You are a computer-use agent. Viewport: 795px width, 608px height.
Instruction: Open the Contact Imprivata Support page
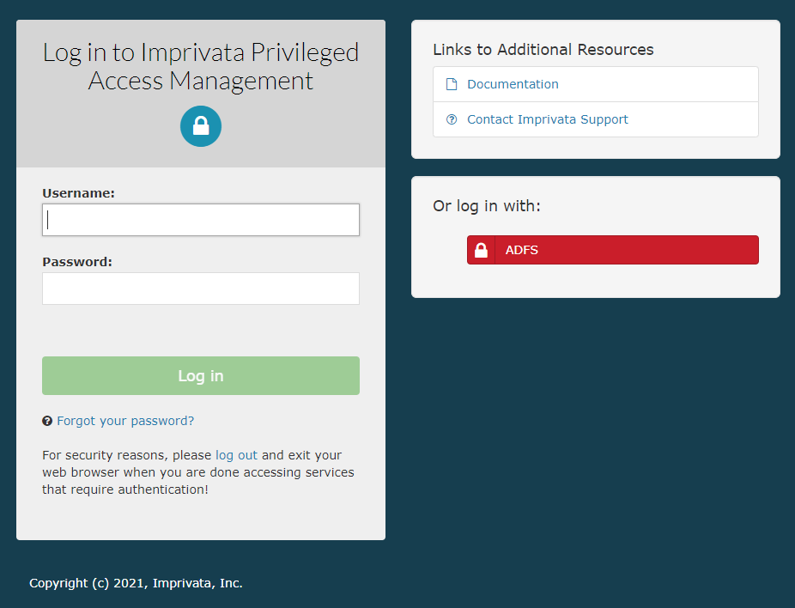pyautogui.click(x=548, y=119)
